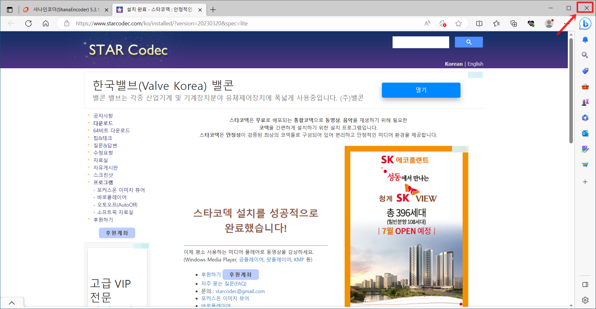This screenshot has height=309, width=596.
Task: Open 자료실 menu link
Action: point(100,160)
